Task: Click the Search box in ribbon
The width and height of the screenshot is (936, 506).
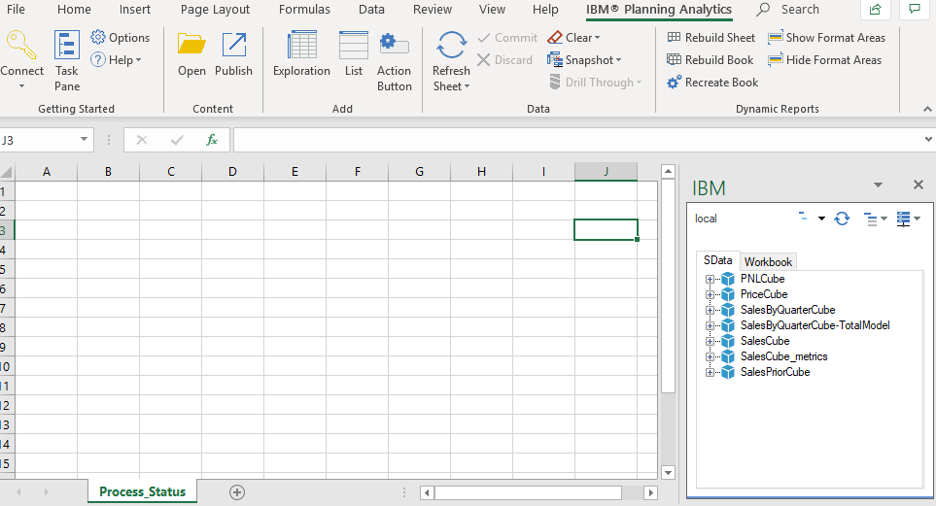Action: pos(788,10)
